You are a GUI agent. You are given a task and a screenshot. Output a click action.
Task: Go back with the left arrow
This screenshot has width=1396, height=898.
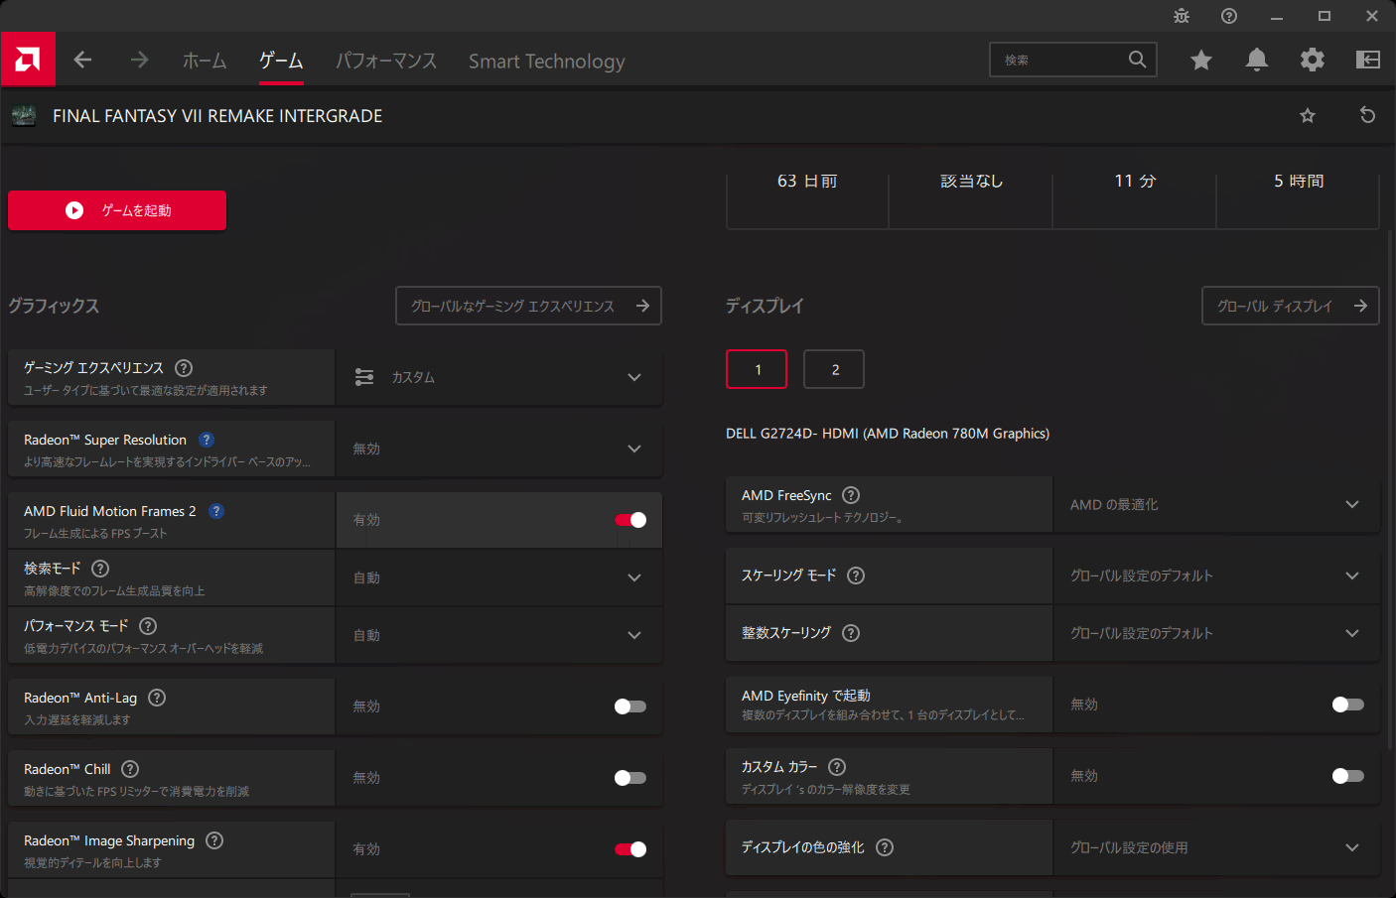coord(82,60)
